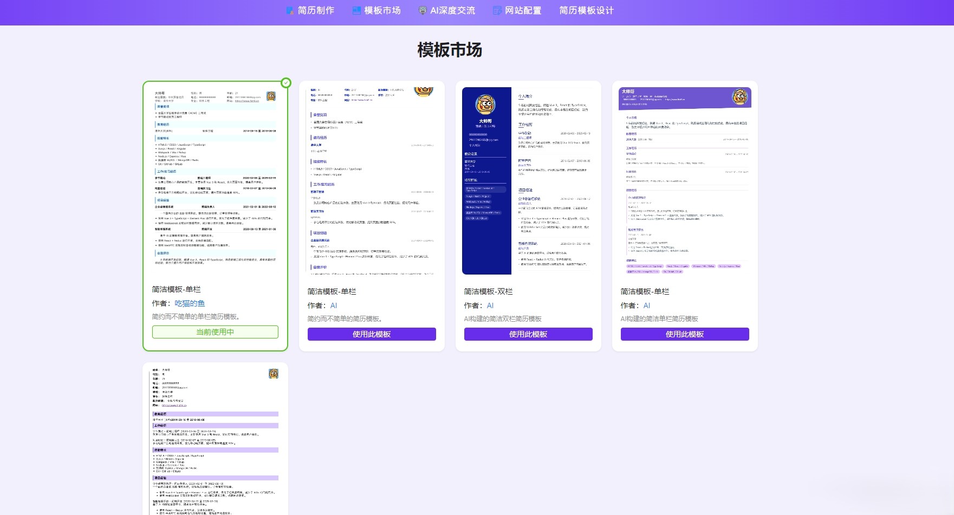
Task: Click the icon beside 简历制作 in navigation
Action: [x=290, y=10]
